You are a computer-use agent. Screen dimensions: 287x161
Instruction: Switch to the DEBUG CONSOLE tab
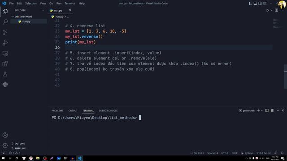pyautogui.click(x=108, y=110)
